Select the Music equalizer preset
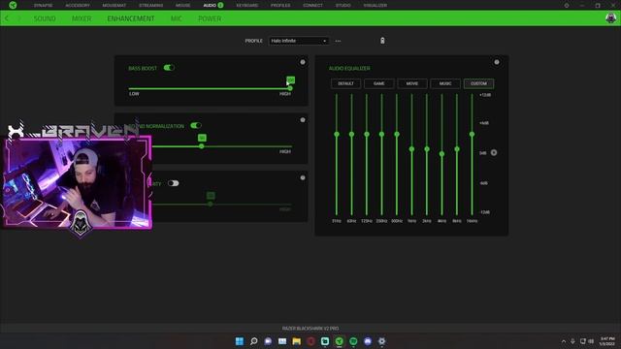This screenshot has width=621, height=349. coord(445,83)
